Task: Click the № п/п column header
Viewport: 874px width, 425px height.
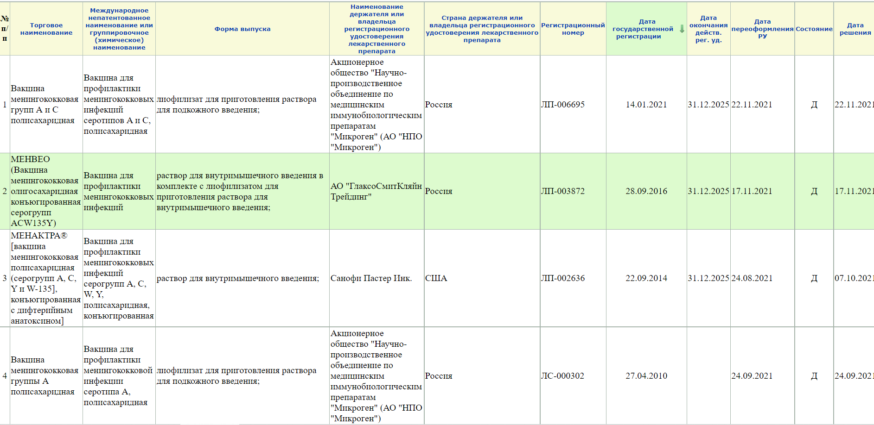Action: (5, 29)
